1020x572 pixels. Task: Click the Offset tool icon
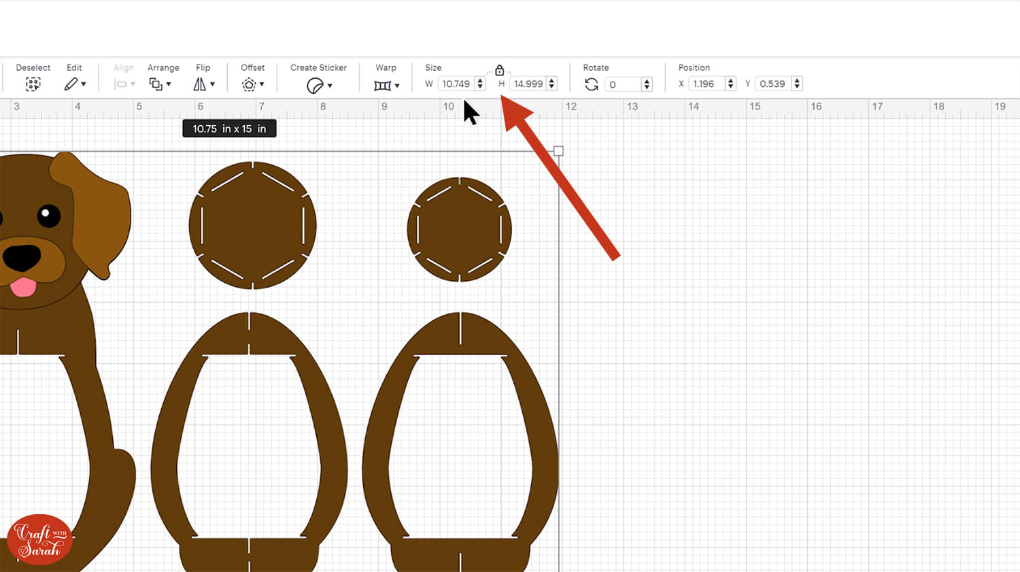pyautogui.click(x=249, y=84)
